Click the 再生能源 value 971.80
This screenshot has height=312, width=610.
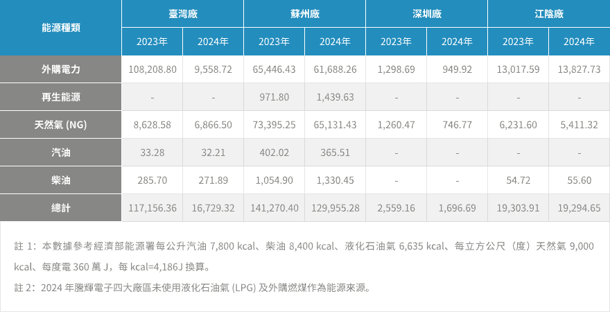coord(274,97)
